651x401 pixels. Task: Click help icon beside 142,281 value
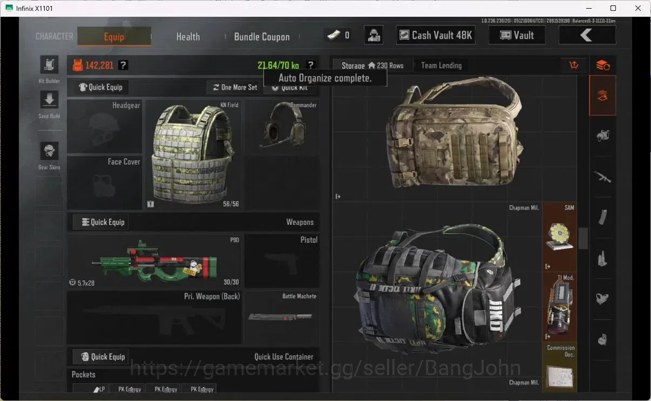(x=124, y=65)
